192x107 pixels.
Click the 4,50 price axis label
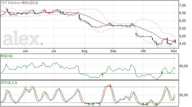[x=183, y=44]
